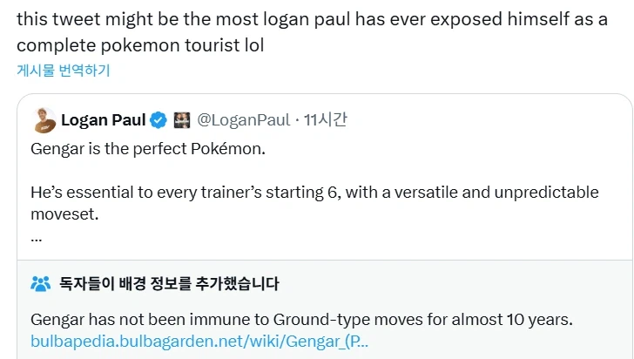Click the 독자들이 배경 정보를 추가했습니다 heading
The image size is (634, 359).
(x=169, y=283)
